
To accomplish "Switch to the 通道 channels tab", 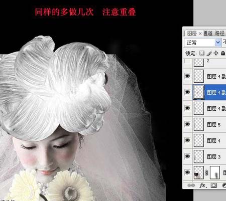I will coord(208,34).
